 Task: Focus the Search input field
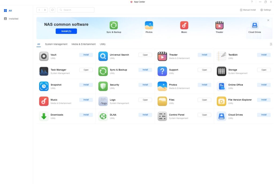(78, 10)
